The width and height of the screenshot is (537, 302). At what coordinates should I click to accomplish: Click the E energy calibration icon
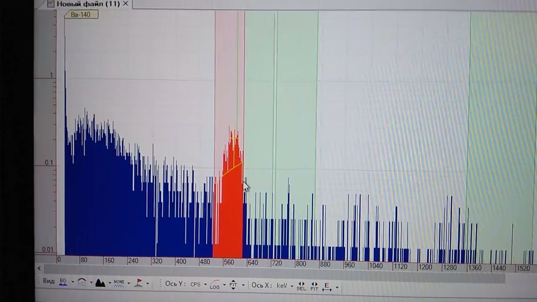[x=327, y=287]
